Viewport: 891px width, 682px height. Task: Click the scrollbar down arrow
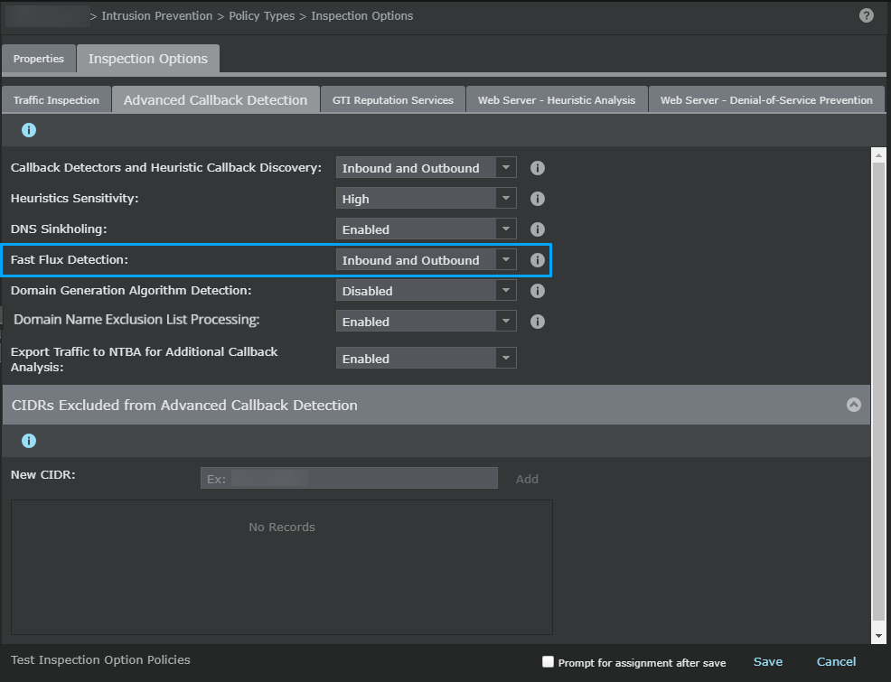878,636
